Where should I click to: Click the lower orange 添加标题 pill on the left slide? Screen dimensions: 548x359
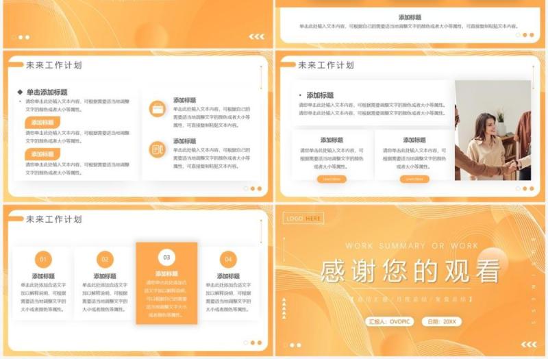42,153
